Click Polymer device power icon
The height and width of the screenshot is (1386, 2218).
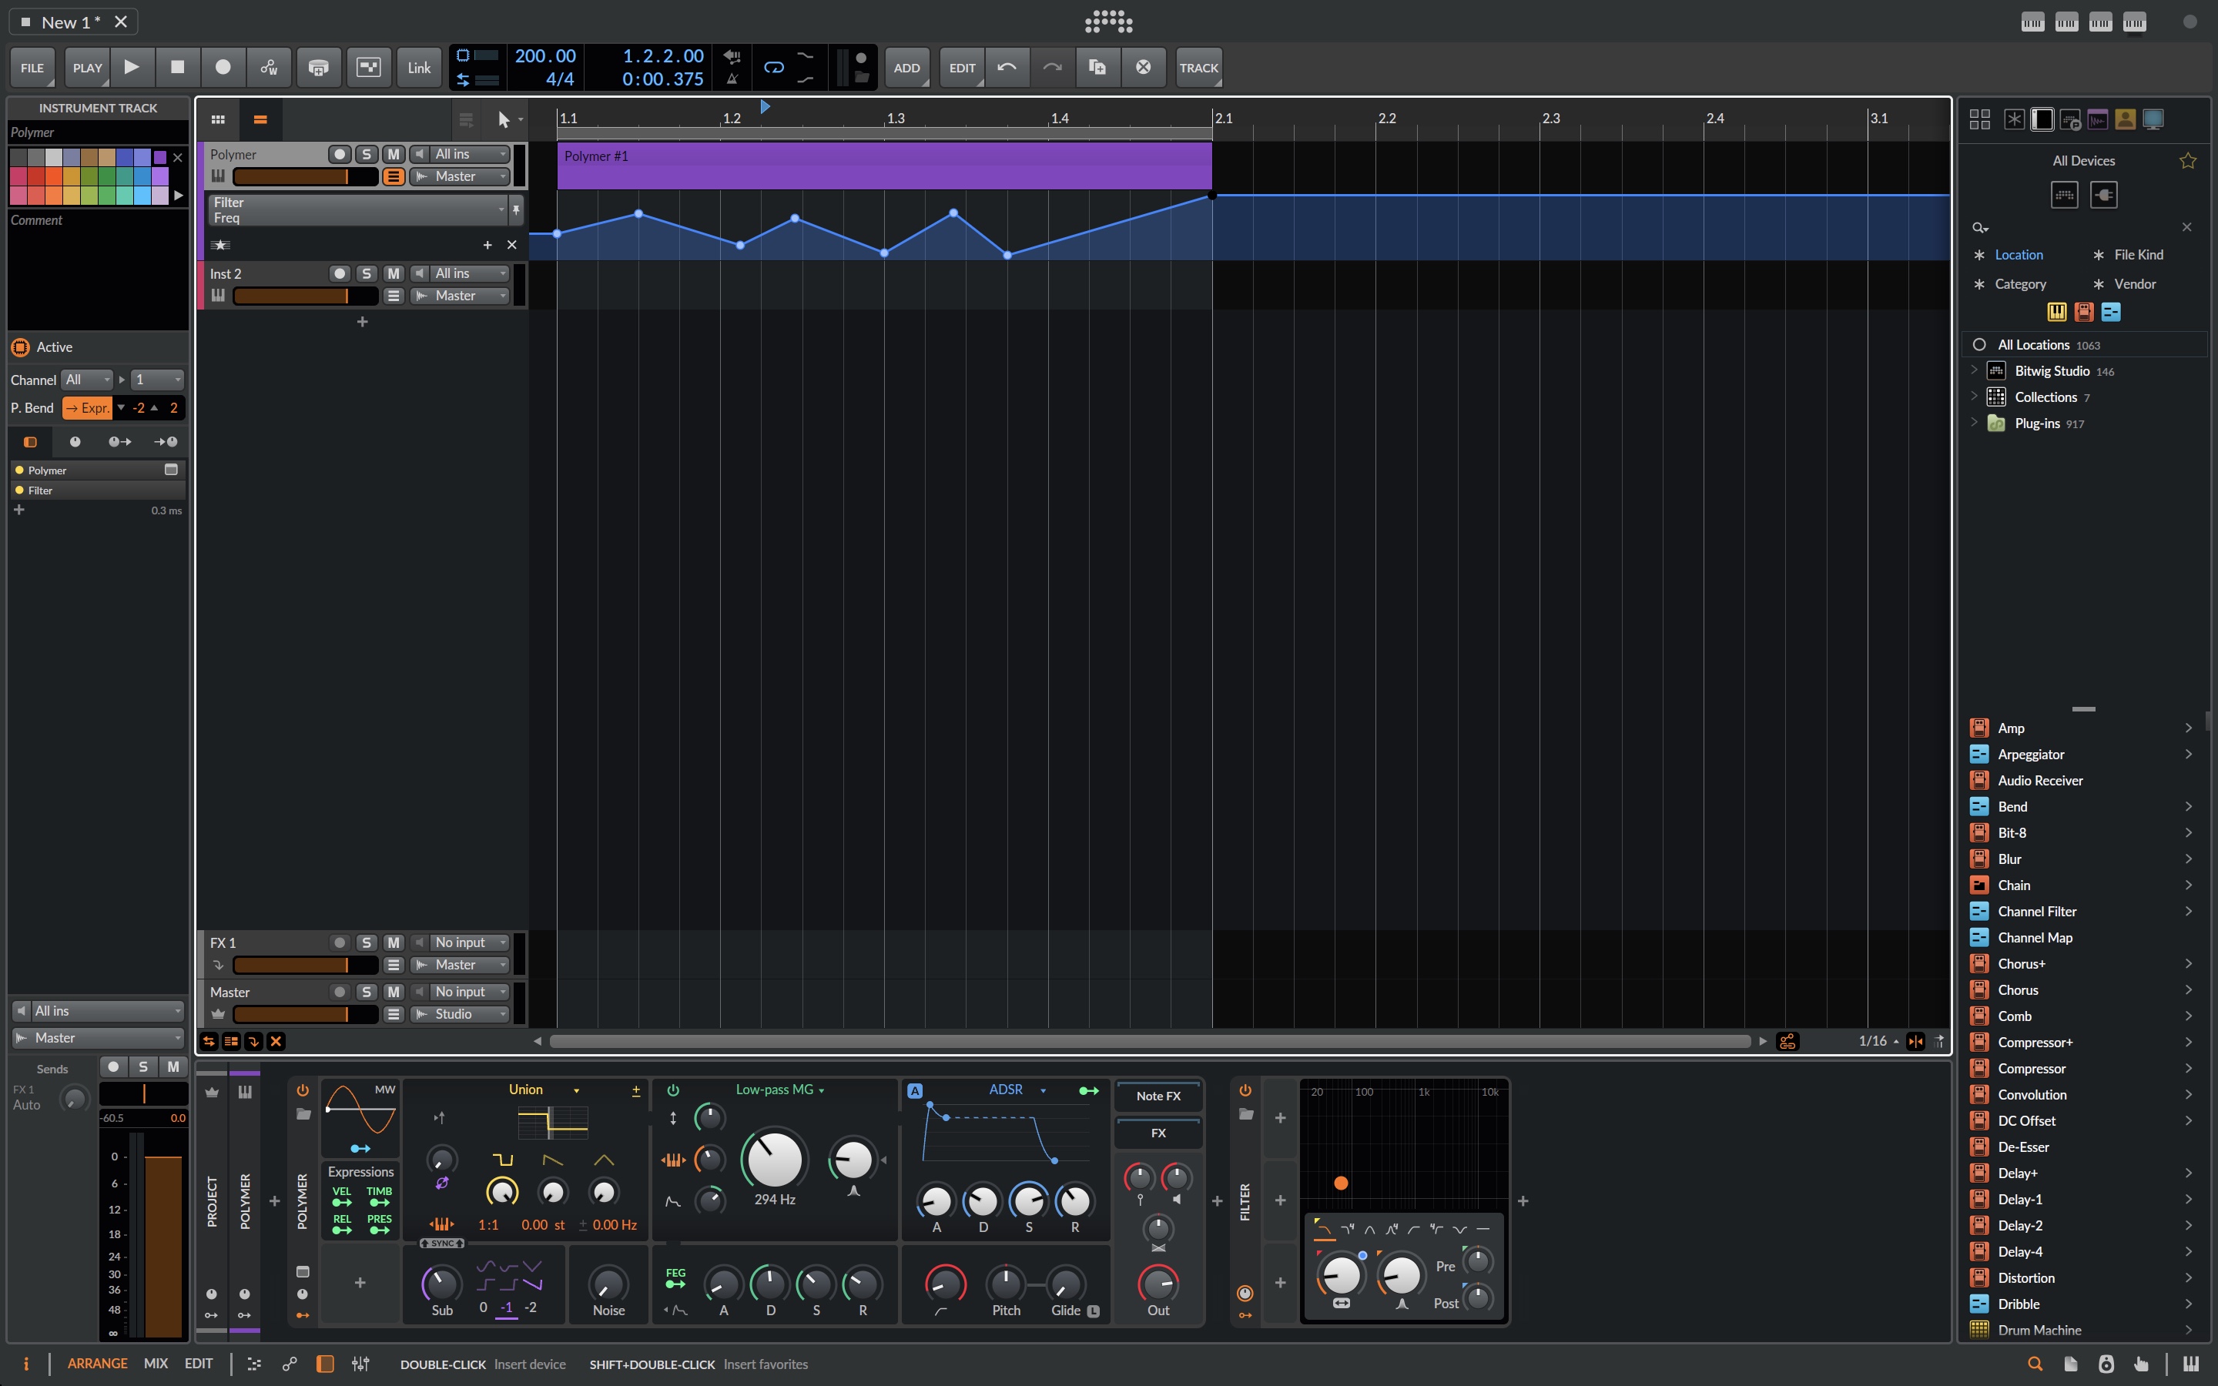click(x=303, y=1090)
